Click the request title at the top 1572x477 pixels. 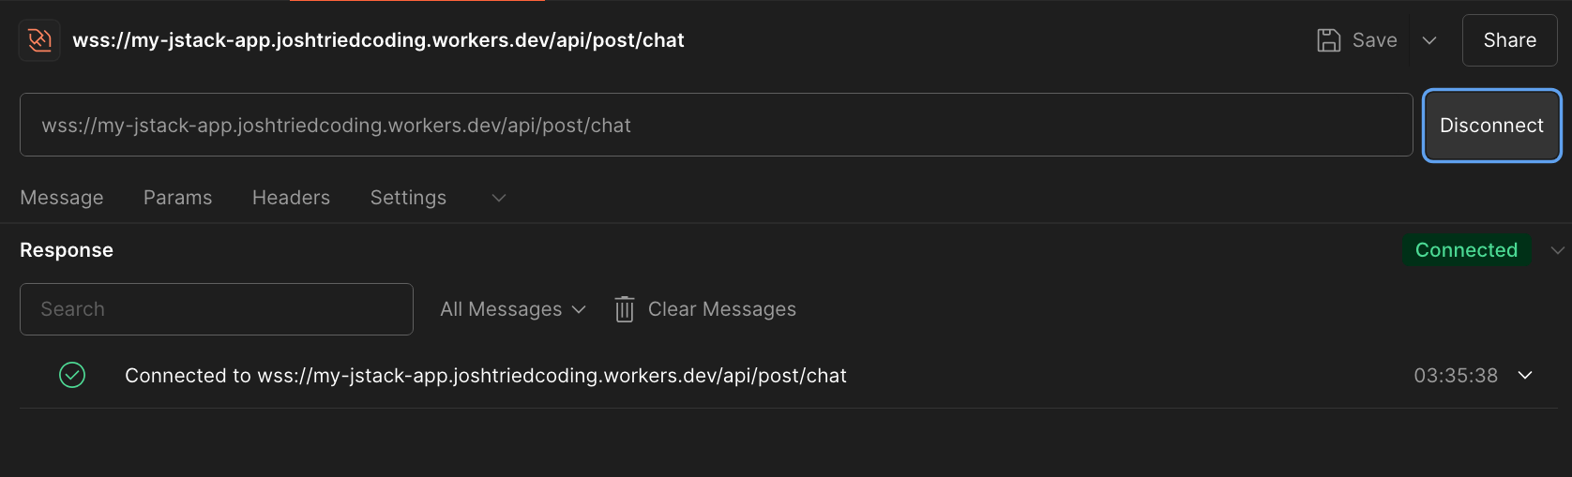click(x=378, y=40)
